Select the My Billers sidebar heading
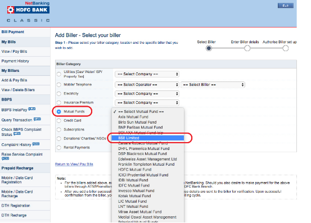The image size is (311, 223). tap(10, 71)
